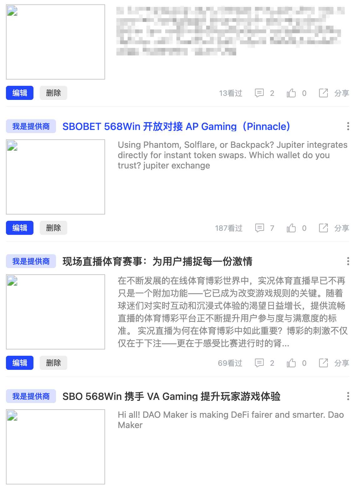The height and width of the screenshot is (486, 356).
Task: Click share icon on the 69-views post
Action: pyautogui.click(x=323, y=363)
